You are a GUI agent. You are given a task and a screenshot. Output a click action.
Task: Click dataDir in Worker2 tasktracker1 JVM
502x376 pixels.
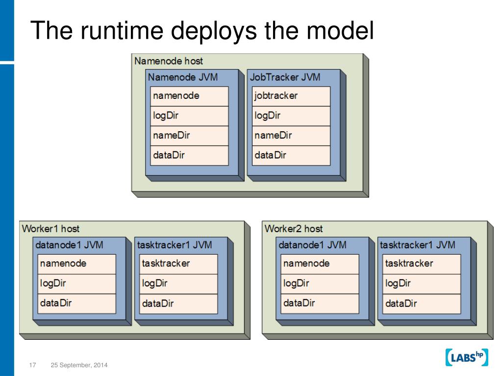(x=422, y=304)
